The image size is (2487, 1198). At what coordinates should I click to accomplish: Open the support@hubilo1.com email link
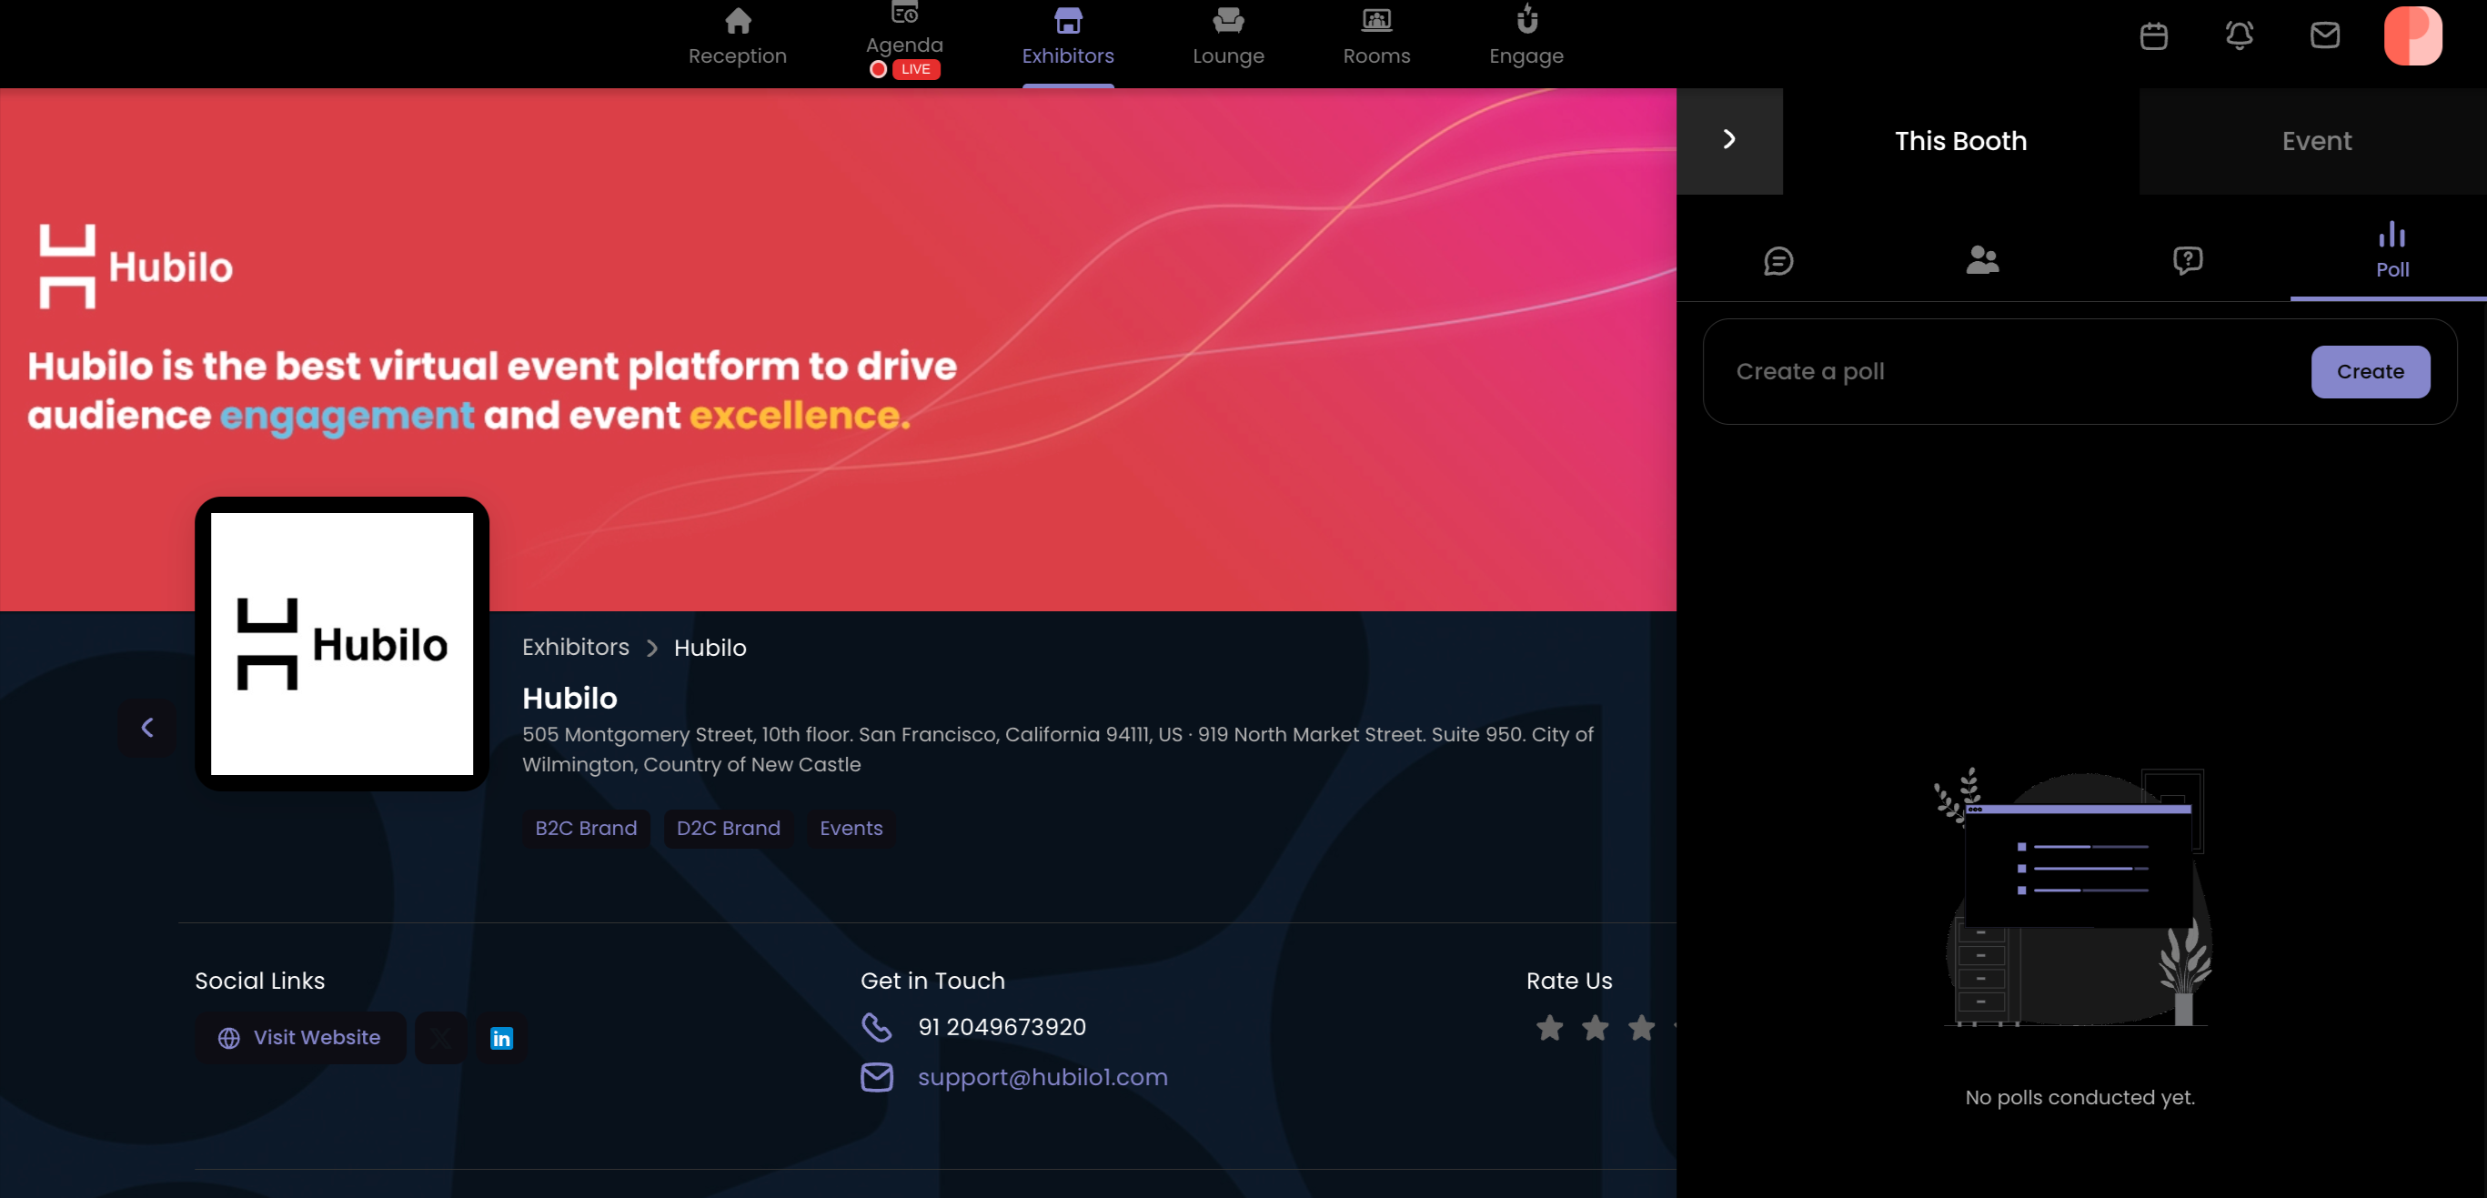[1042, 1077]
